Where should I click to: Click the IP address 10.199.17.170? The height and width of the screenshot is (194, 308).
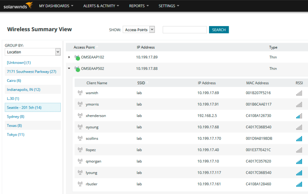[x=209, y=138]
